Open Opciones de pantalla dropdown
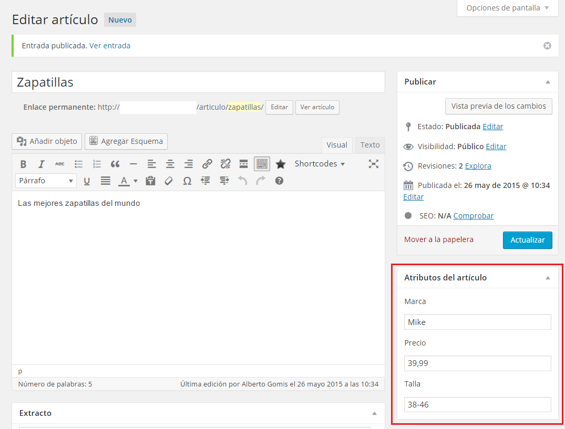 [507, 8]
